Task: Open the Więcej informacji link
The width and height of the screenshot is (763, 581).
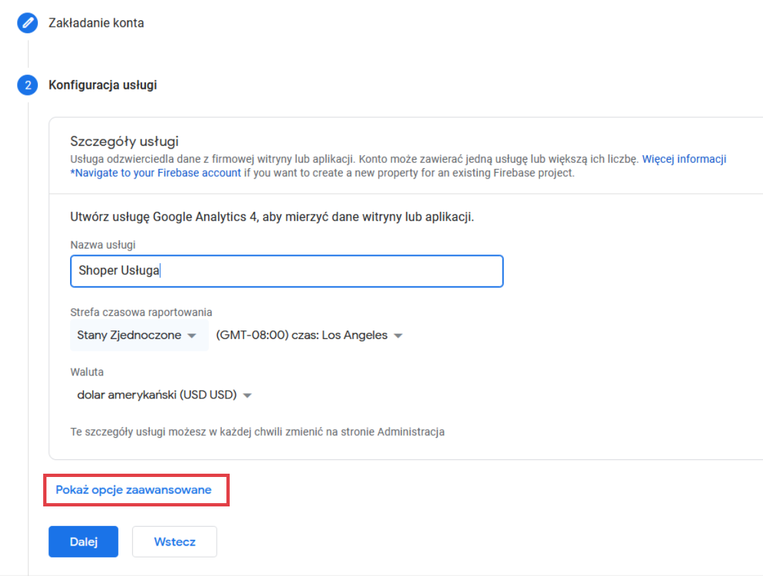Action: click(x=684, y=159)
